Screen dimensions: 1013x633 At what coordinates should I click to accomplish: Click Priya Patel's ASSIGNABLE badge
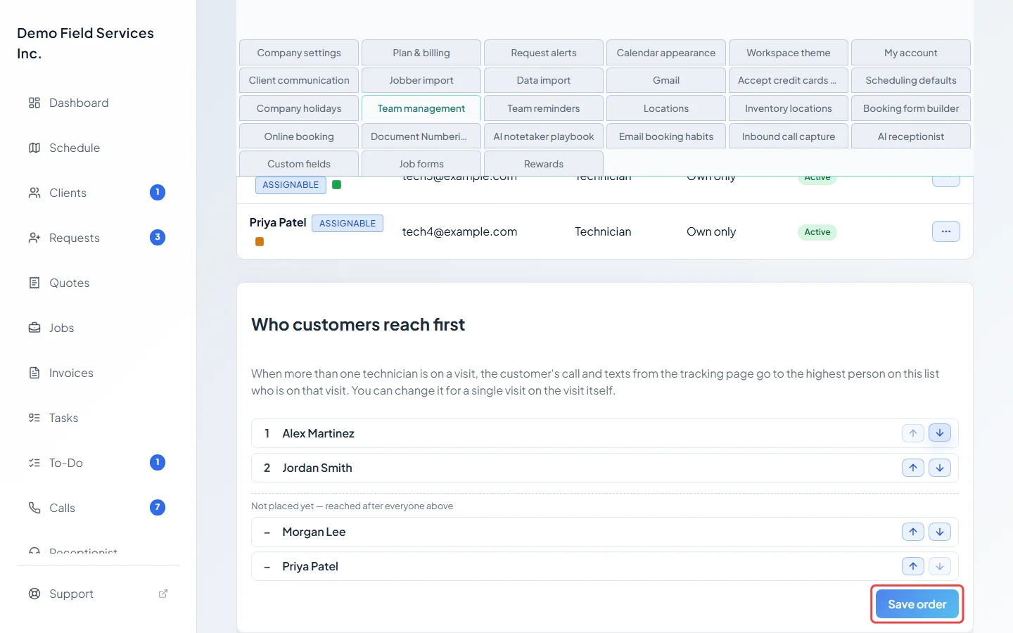coord(348,224)
